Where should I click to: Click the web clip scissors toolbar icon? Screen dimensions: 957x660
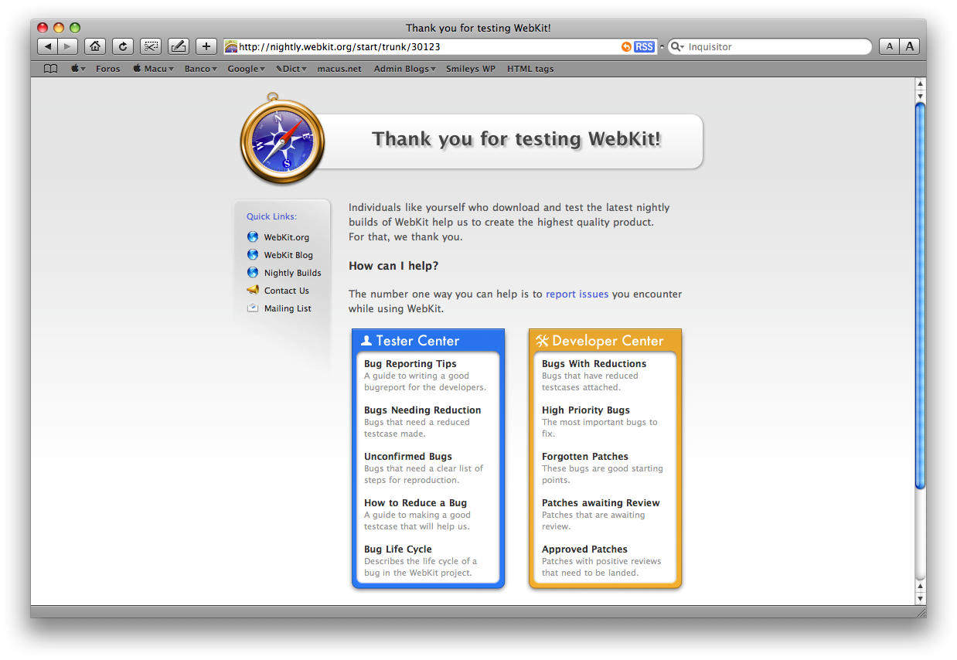tap(150, 46)
